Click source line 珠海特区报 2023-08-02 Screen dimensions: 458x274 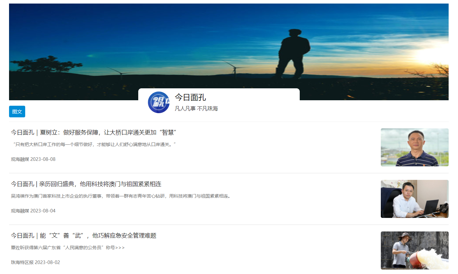[x=36, y=262]
